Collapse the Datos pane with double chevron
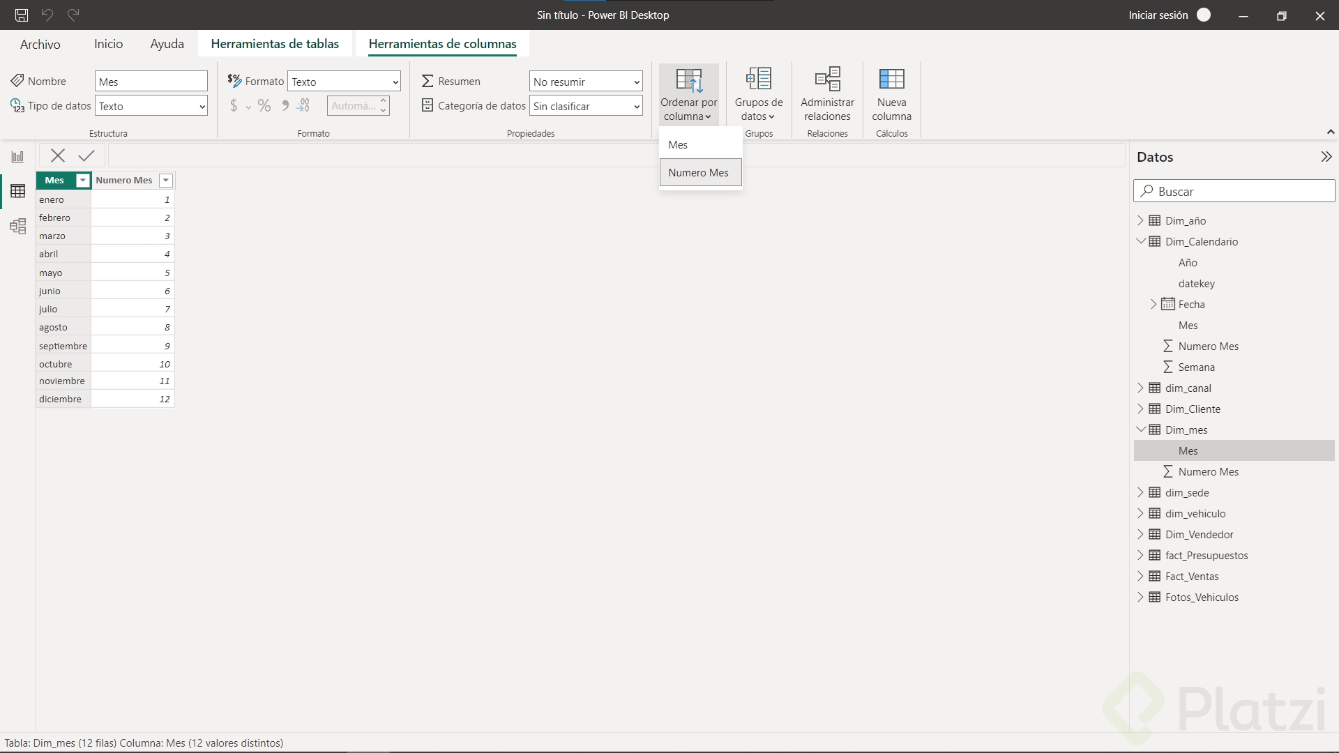 [x=1326, y=157]
